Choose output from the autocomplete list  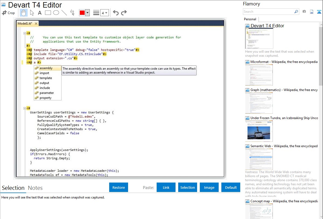pos(47,83)
